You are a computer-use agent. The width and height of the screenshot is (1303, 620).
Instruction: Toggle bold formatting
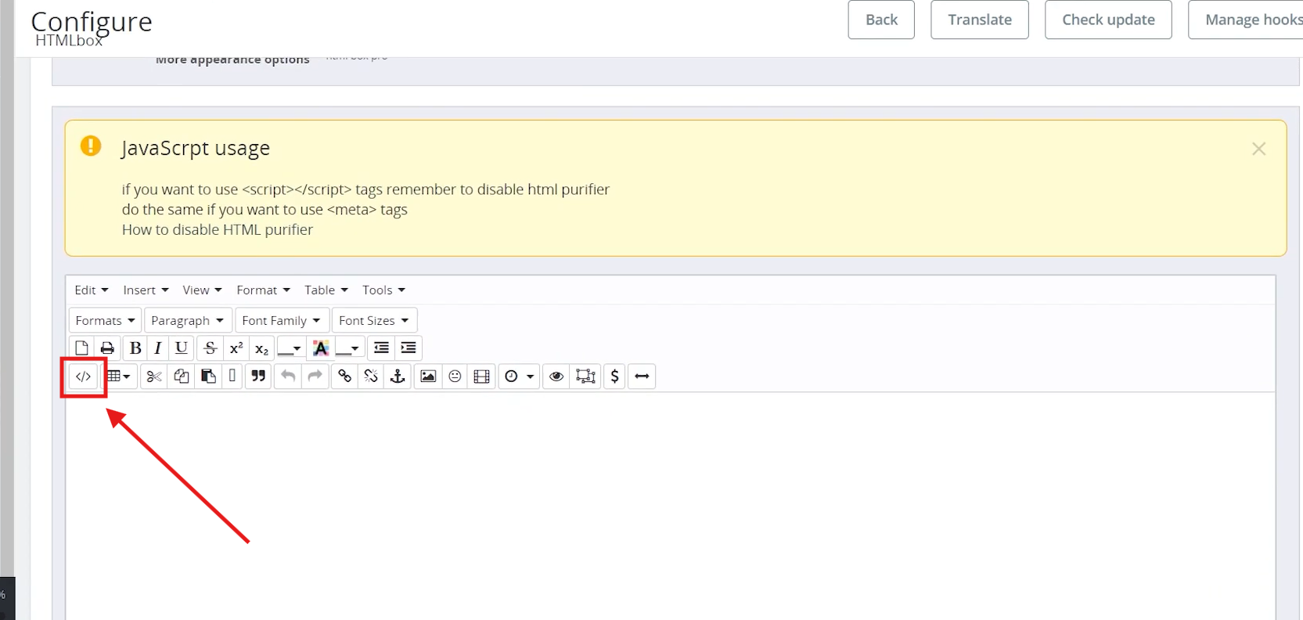pyautogui.click(x=135, y=348)
